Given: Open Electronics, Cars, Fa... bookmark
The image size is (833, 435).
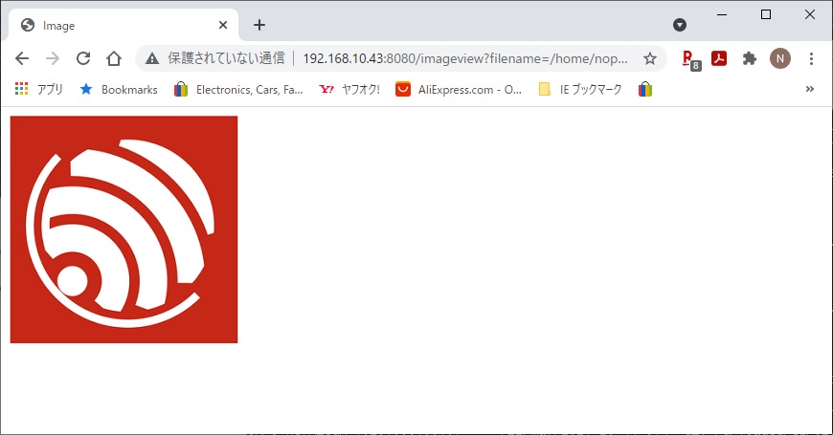Looking at the screenshot, I should (x=238, y=89).
